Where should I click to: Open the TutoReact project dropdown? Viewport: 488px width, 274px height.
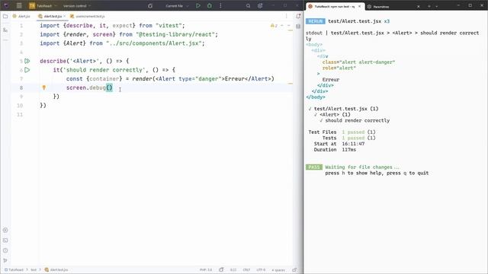click(x=43, y=5)
